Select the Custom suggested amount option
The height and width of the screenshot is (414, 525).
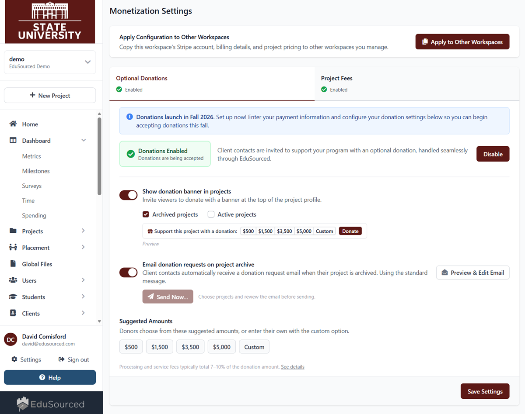(x=254, y=347)
